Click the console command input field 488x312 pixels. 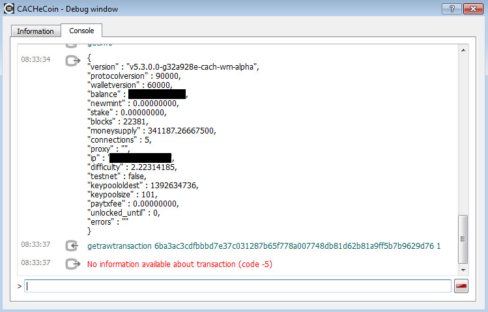[238, 286]
